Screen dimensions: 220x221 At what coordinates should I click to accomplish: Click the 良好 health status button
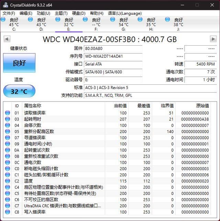[x=19, y=63]
